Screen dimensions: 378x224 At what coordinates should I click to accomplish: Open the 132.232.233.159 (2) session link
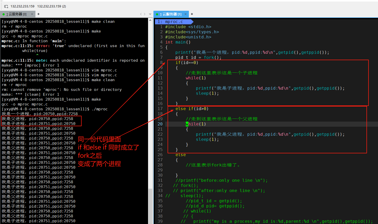tap(52, 6)
